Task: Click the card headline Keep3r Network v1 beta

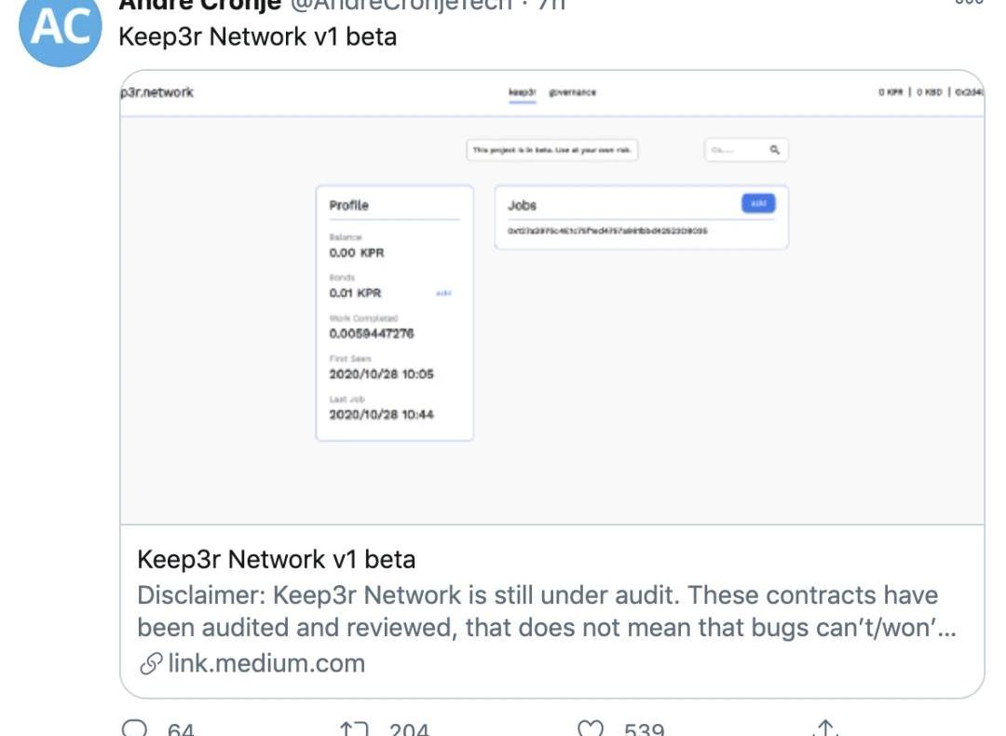Action: coord(276,559)
